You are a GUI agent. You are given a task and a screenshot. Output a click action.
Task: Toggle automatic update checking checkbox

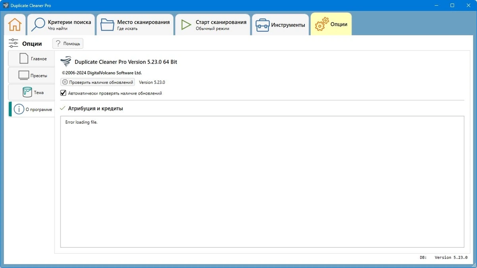pyautogui.click(x=63, y=93)
